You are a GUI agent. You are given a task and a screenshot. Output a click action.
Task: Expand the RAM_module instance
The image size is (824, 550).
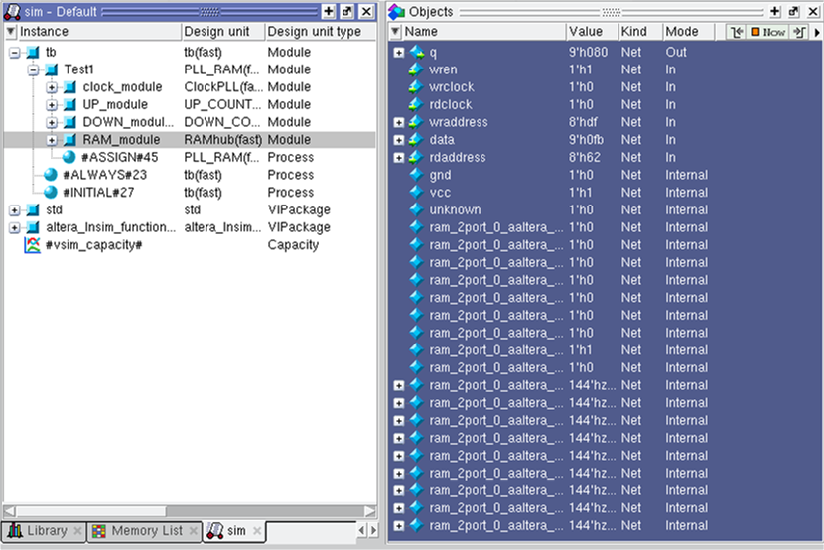click(x=52, y=140)
